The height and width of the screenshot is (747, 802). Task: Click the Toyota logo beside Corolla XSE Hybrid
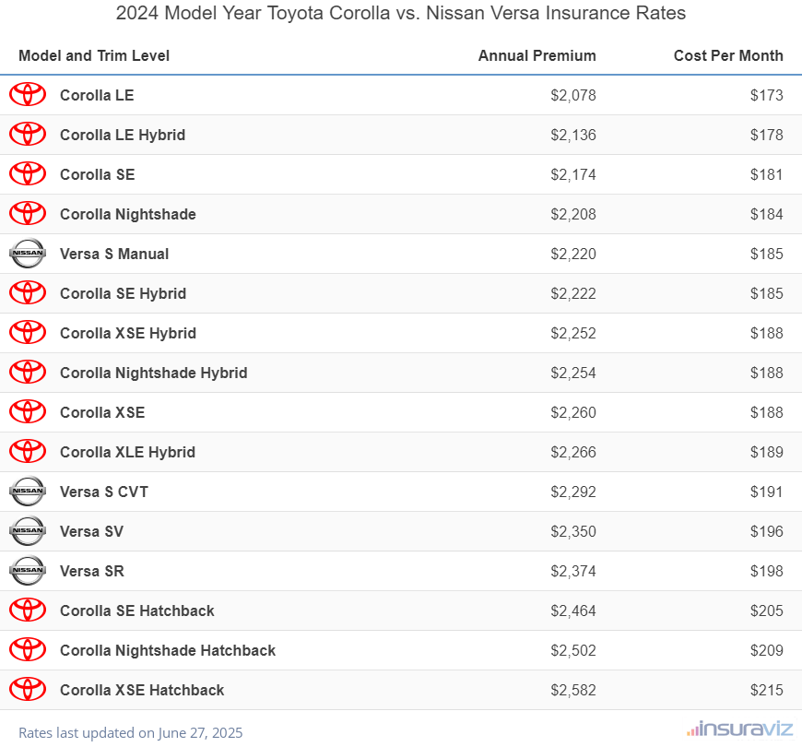tap(28, 333)
